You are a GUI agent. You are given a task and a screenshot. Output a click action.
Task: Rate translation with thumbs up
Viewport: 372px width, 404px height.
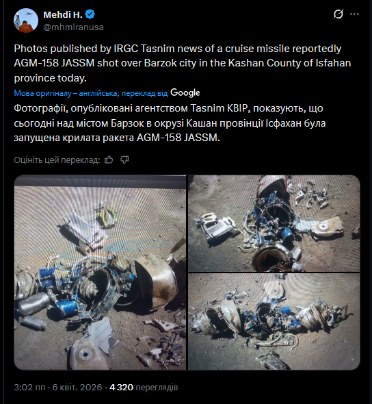pos(109,160)
